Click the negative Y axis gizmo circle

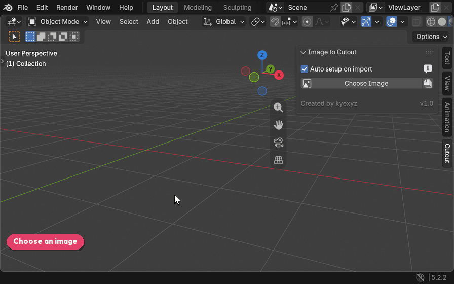point(254,77)
